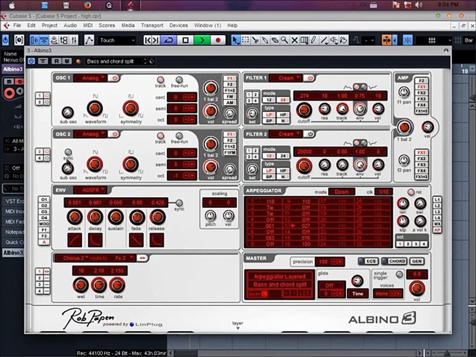Select the Zoom magnifier tool
The height and width of the screenshot is (357, 476).
(x=284, y=40)
